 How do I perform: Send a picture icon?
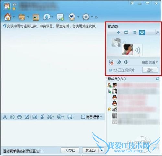[x=35, y=117]
